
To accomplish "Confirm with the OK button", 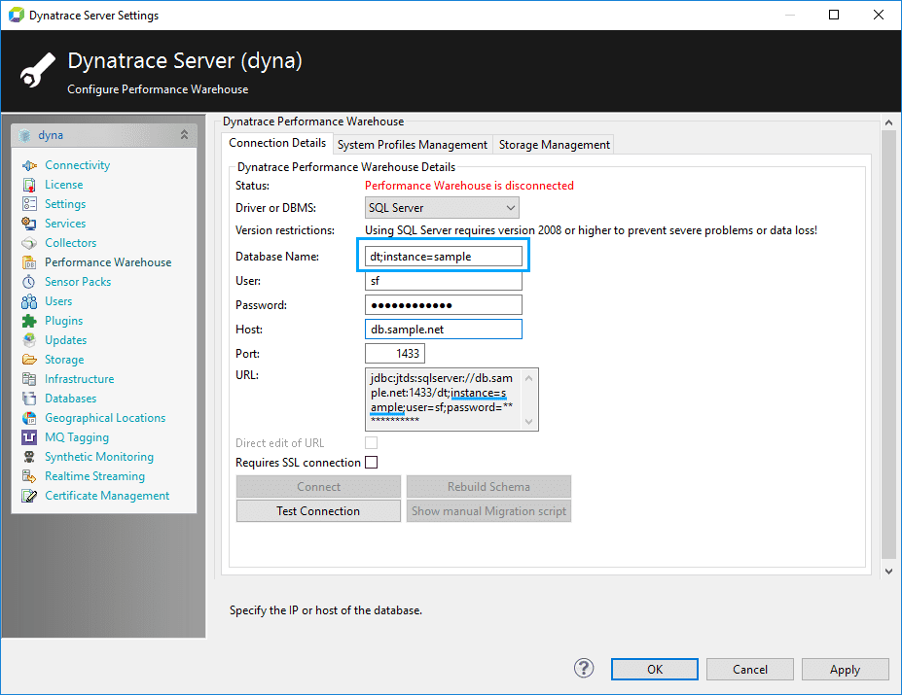I will click(655, 669).
